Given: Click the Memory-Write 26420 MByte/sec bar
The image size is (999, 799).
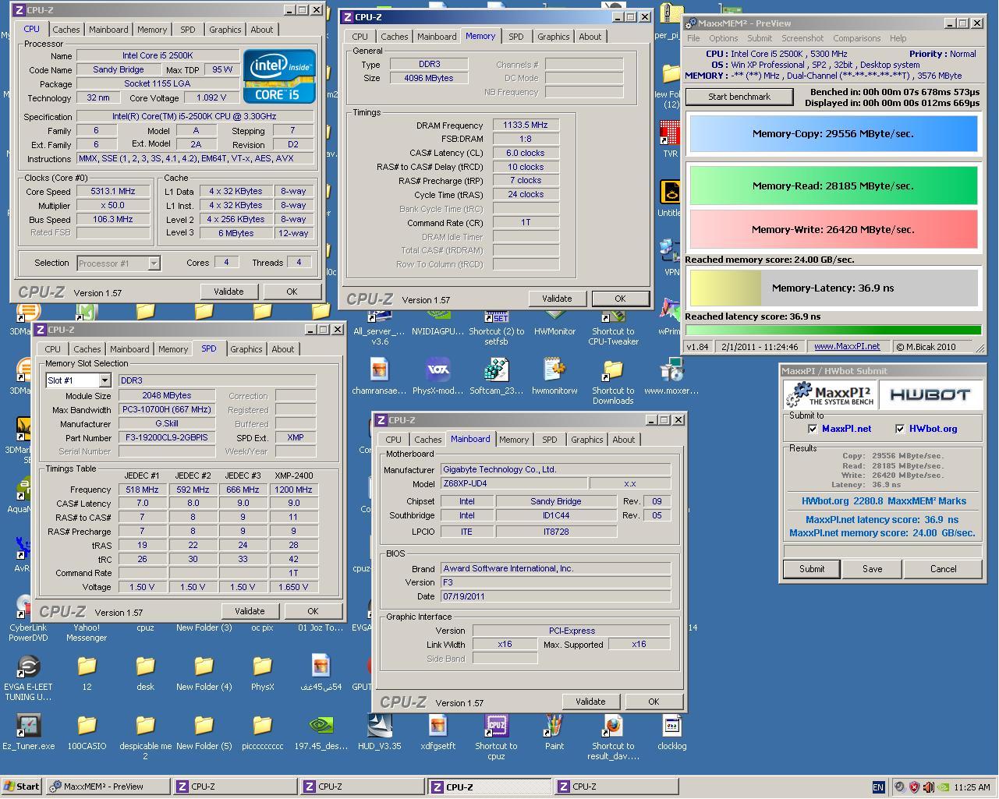Looking at the screenshot, I should (x=833, y=230).
